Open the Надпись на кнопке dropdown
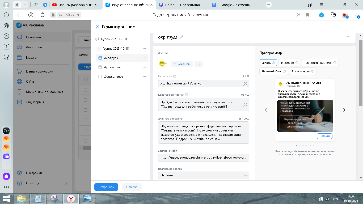The image size is (363, 204). tap(204, 175)
